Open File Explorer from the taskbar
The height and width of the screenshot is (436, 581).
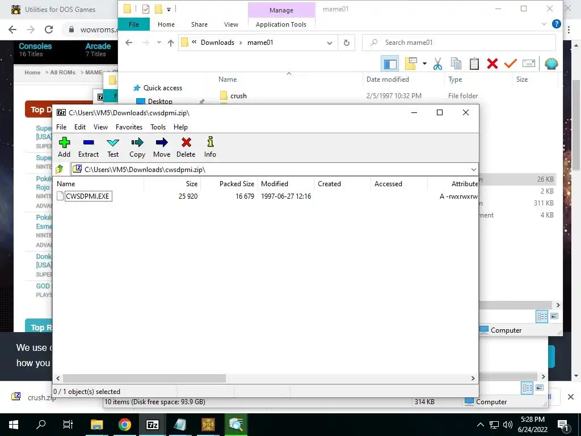point(96,425)
